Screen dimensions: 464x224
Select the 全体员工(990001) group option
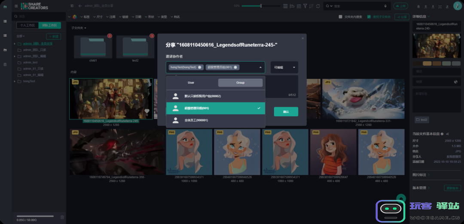[x=215, y=120]
